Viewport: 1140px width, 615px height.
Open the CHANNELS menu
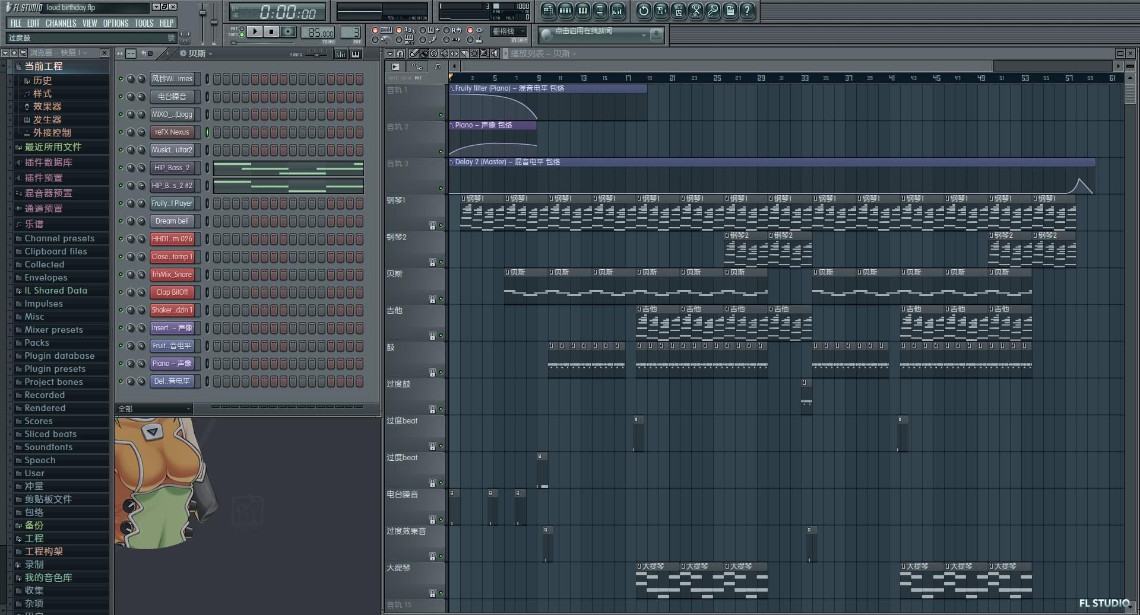click(61, 23)
